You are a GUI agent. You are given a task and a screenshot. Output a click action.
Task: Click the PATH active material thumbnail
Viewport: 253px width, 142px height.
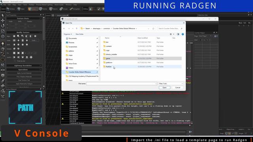coord(25,107)
